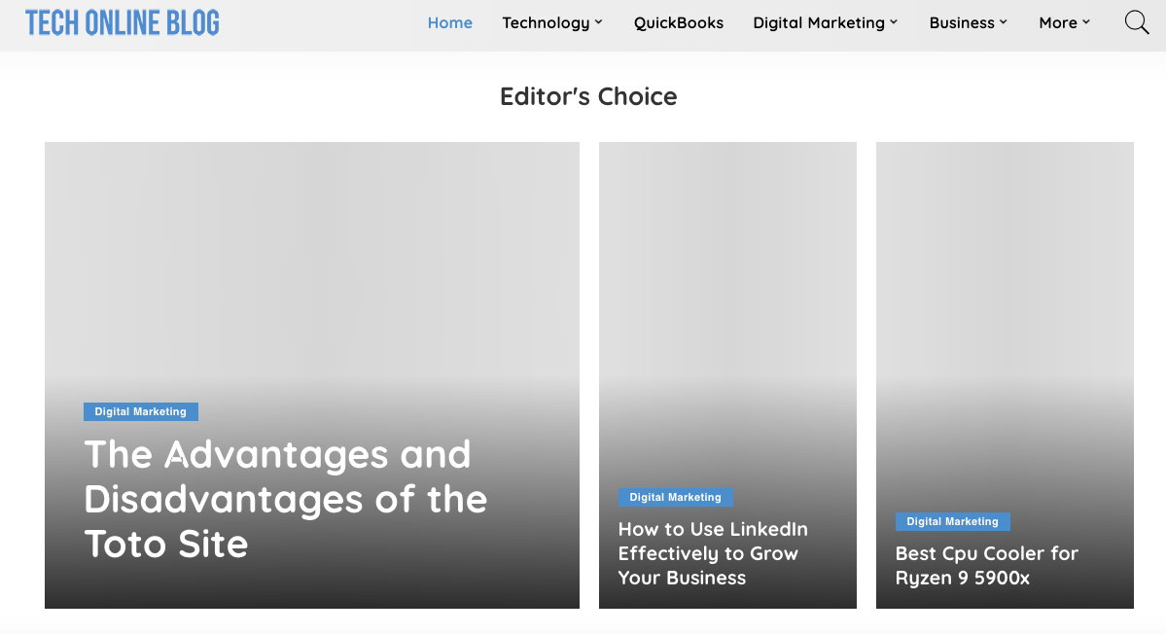Expand the Digital Marketing menu chevron
1166x634 pixels.
tap(894, 22)
